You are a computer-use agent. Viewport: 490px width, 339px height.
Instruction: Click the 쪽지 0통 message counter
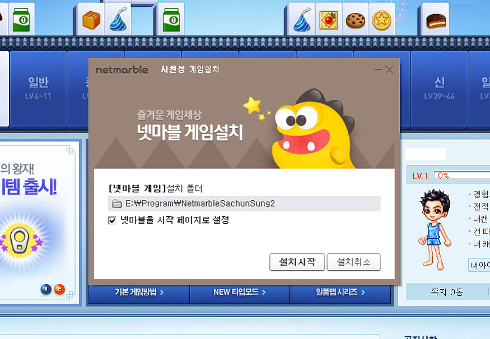446,292
